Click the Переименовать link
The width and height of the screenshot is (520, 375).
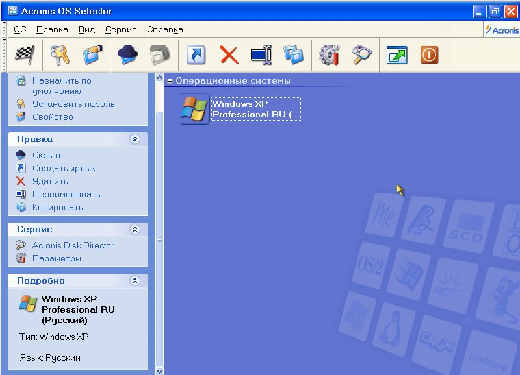click(66, 194)
